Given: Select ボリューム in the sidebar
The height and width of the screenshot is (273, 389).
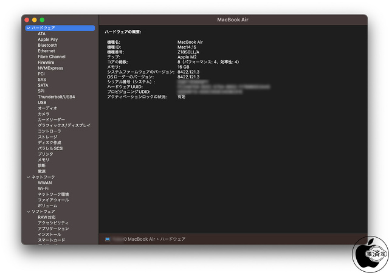Looking at the screenshot, I should coord(47,206).
